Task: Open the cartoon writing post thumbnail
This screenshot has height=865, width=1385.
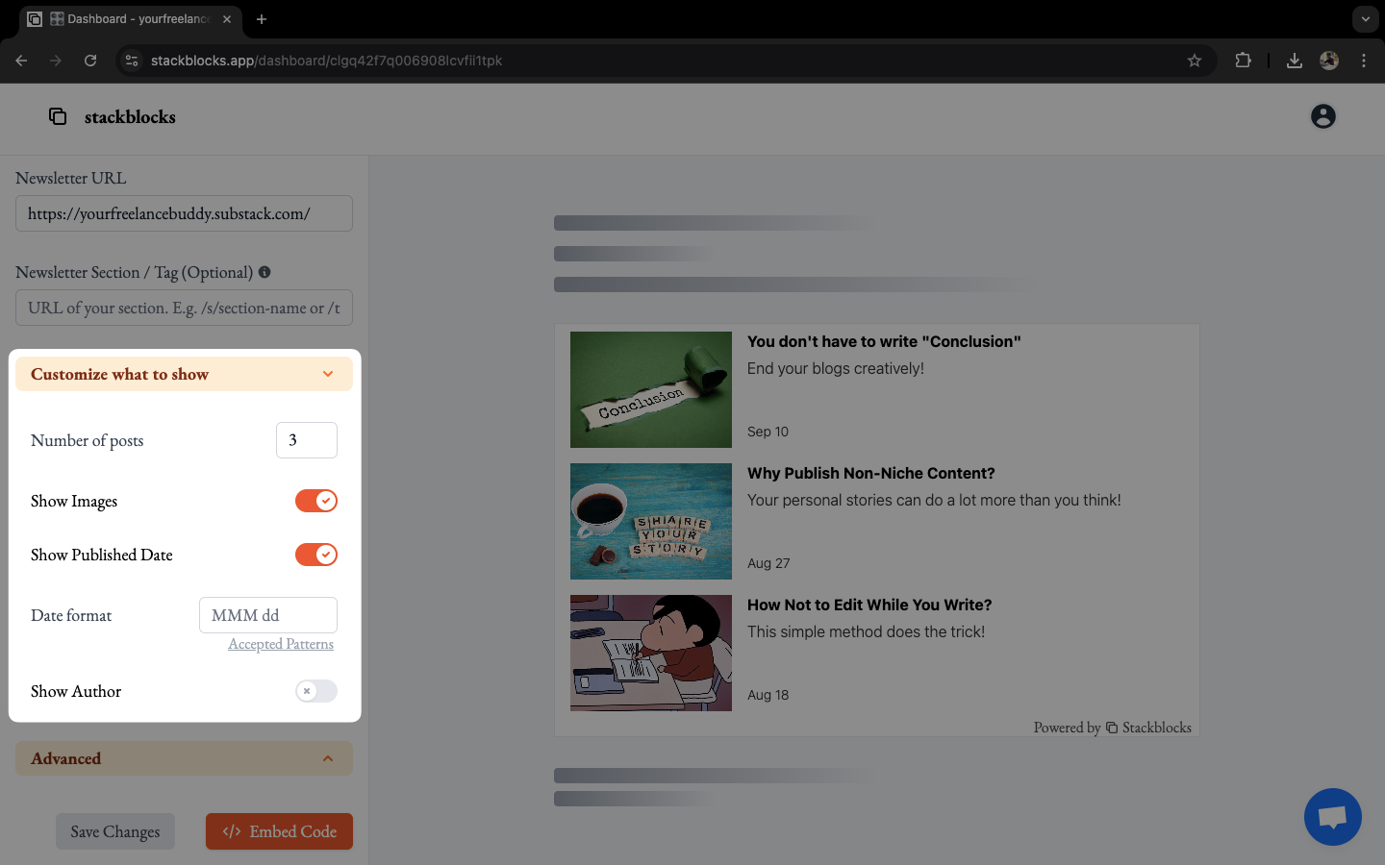Action: click(x=651, y=653)
